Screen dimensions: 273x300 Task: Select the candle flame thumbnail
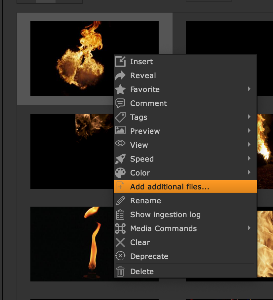tap(71, 244)
